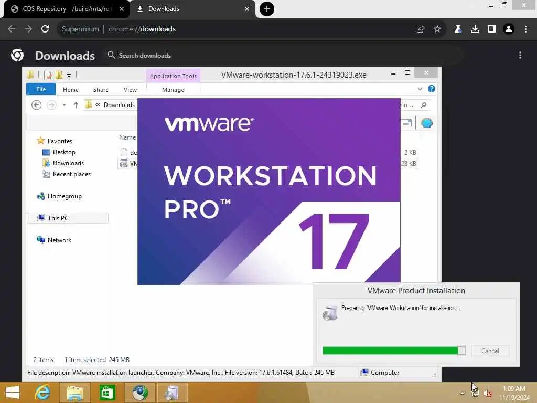Click the VMware Workstation Pro 17 splash image
537x403 pixels.
(269, 192)
